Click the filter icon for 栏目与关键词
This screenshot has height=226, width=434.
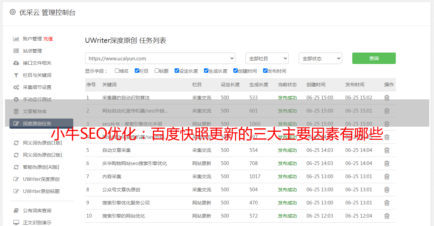16,75
